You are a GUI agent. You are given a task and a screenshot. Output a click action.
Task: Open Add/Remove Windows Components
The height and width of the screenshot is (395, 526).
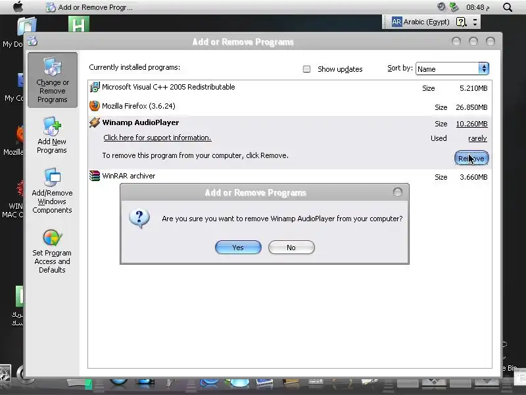52,190
